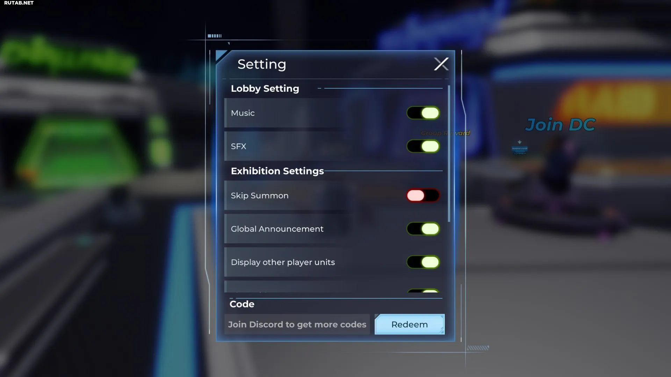Turn off Global Announcement toggle
Screen dimensions: 671x377
(423, 229)
